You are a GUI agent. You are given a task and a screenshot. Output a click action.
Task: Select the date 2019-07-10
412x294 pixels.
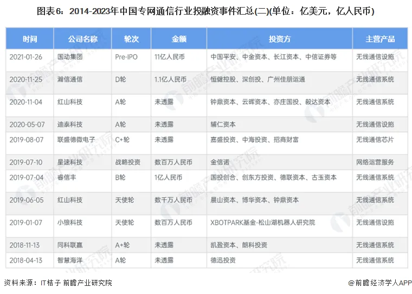coord(26,162)
